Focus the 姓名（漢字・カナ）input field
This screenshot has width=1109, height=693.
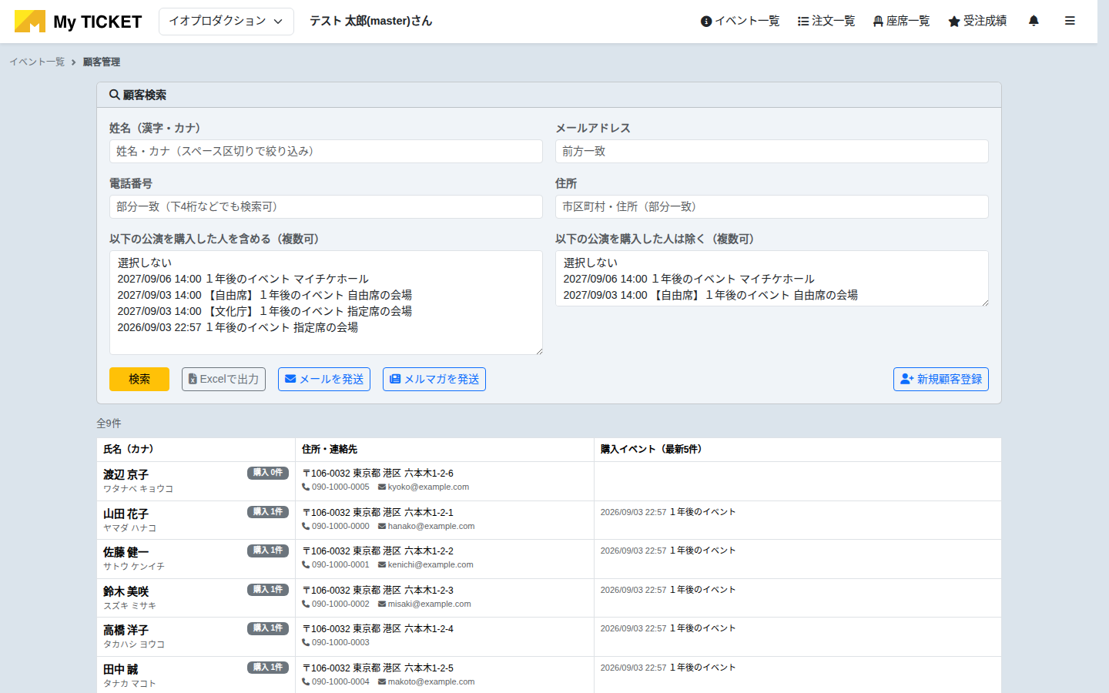(x=326, y=152)
